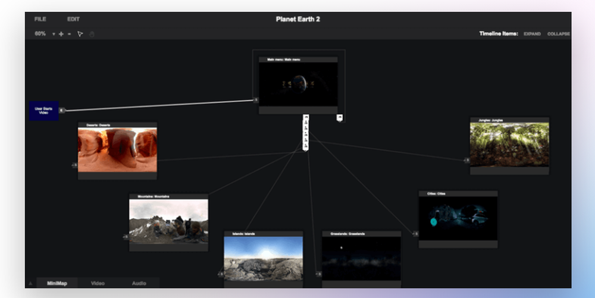Open the FILE menu
595x298 pixels.
point(40,19)
